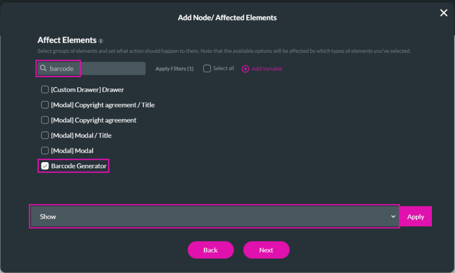This screenshot has height=273, width=455.
Task: Click Add Variable
Action: click(x=266, y=68)
